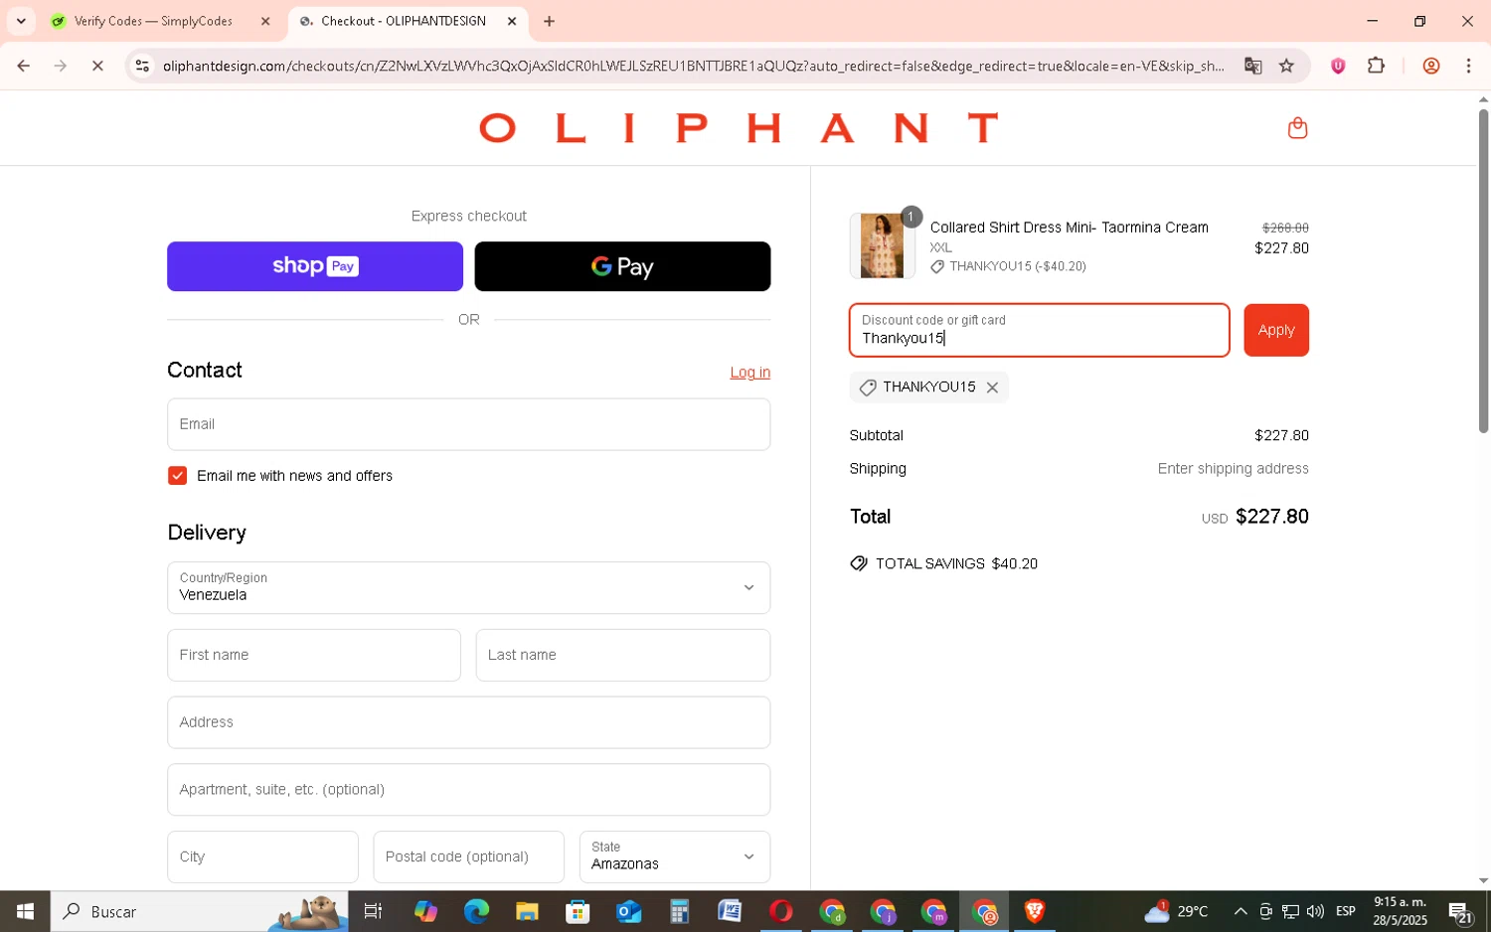Open the clock and date display
The height and width of the screenshot is (932, 1491).
pyautogui.click(x=1401, y=911)
